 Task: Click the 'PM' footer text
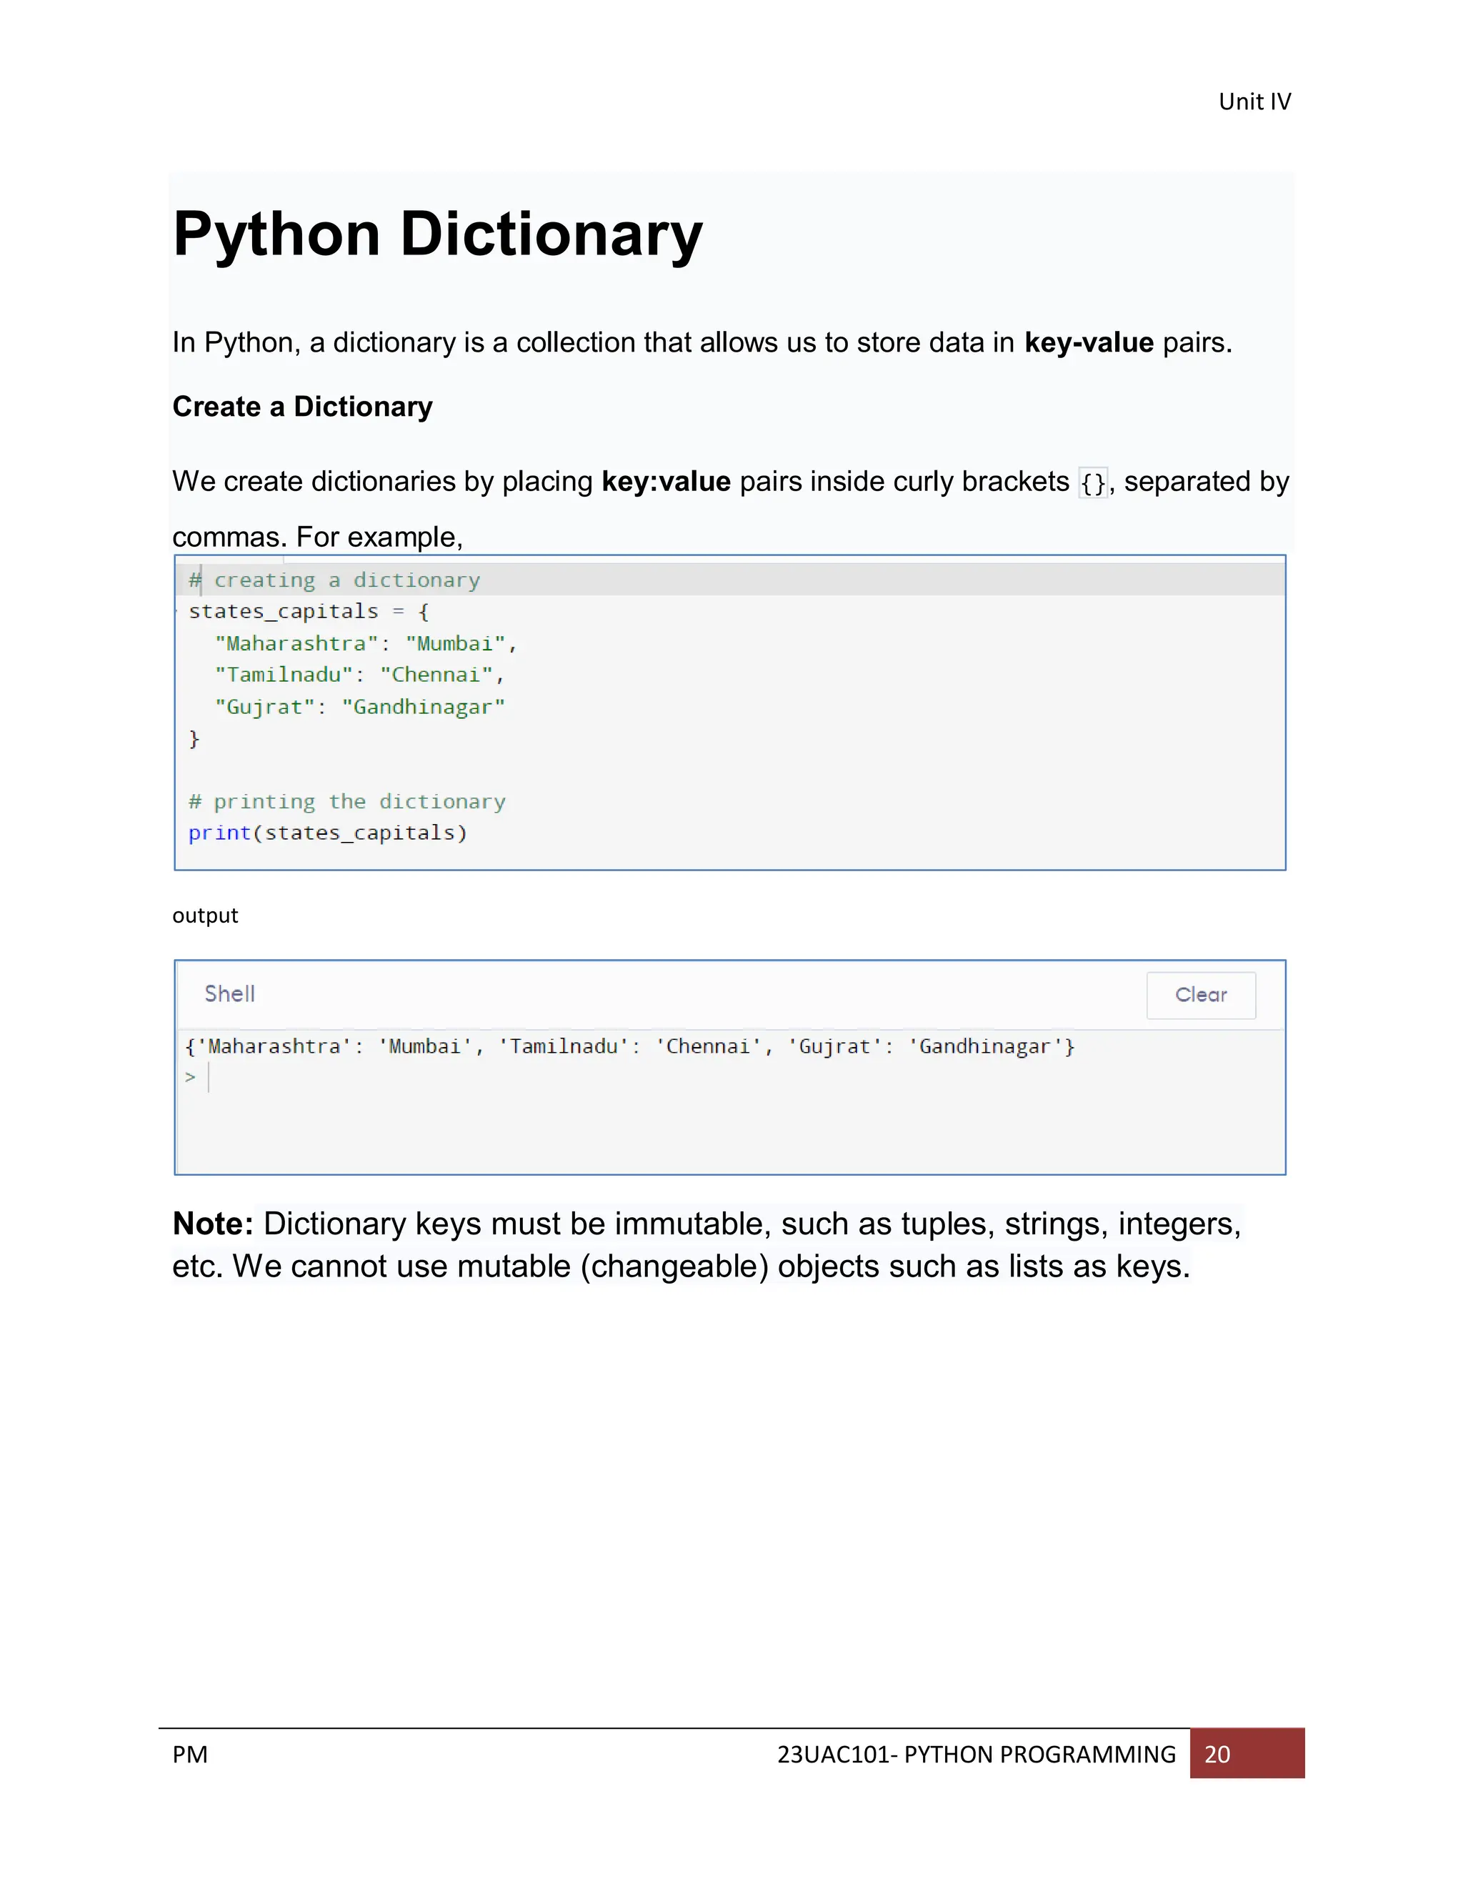tap(190, 1755)
